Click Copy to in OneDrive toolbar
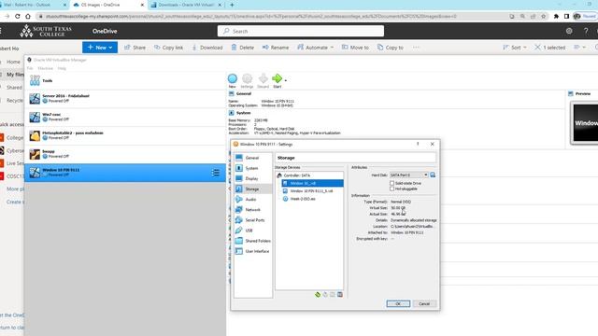 click(391, 48)
